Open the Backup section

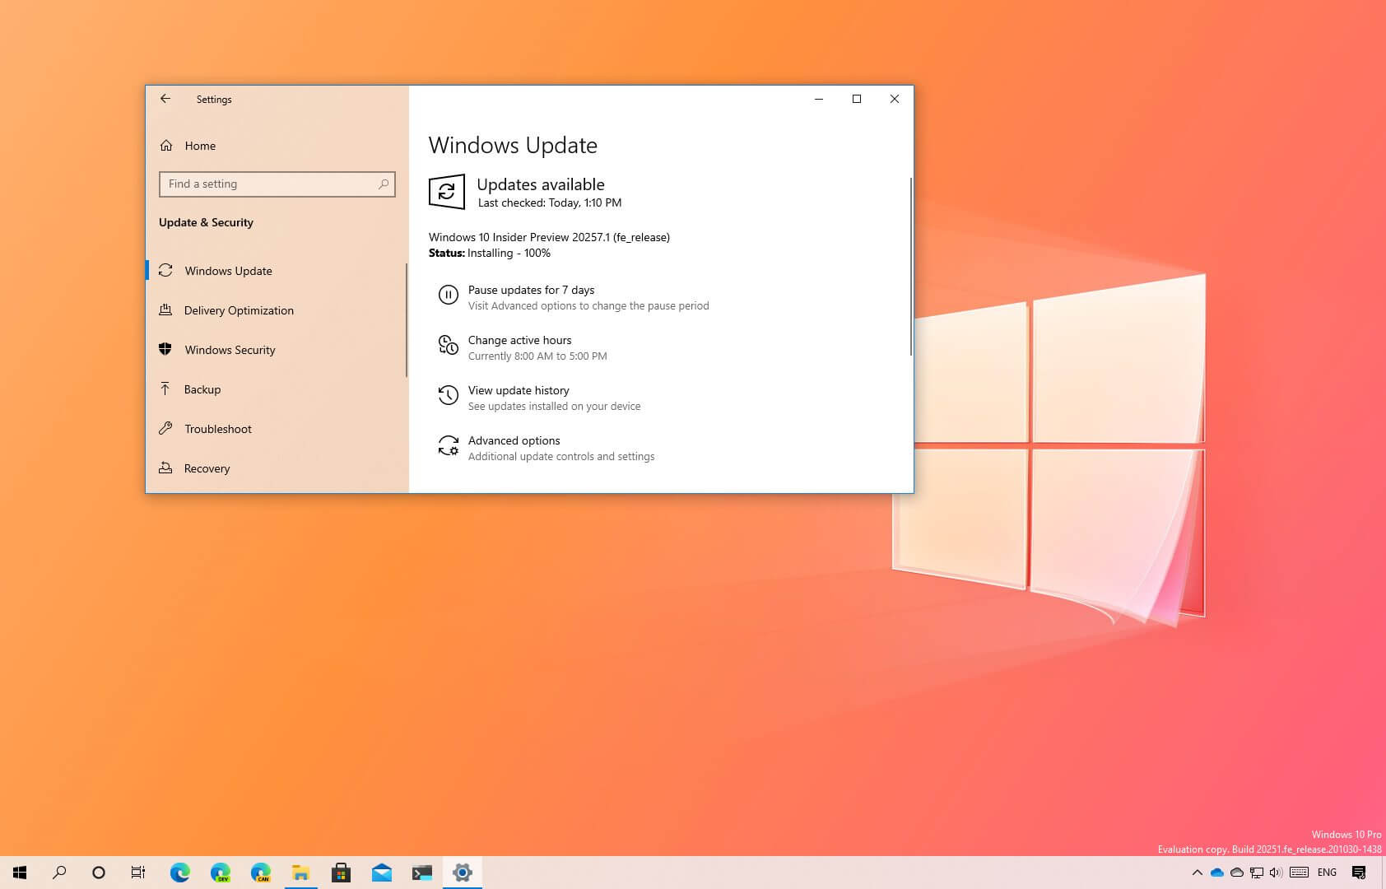(x=202, y=389)
